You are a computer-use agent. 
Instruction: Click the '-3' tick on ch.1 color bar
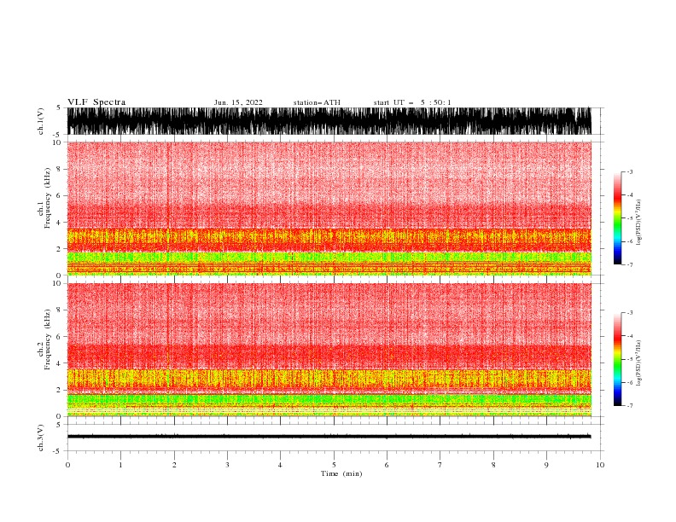(629, 171)
